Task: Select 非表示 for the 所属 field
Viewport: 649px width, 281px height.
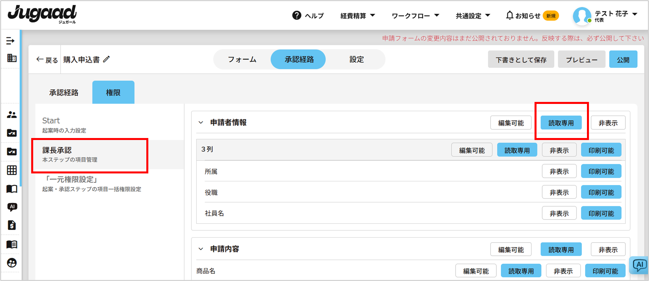Action: 559,171
